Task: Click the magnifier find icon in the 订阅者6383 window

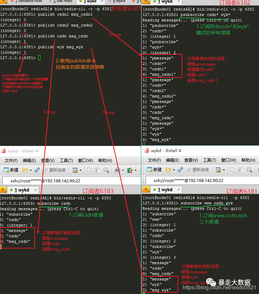Action: point(106,170)
